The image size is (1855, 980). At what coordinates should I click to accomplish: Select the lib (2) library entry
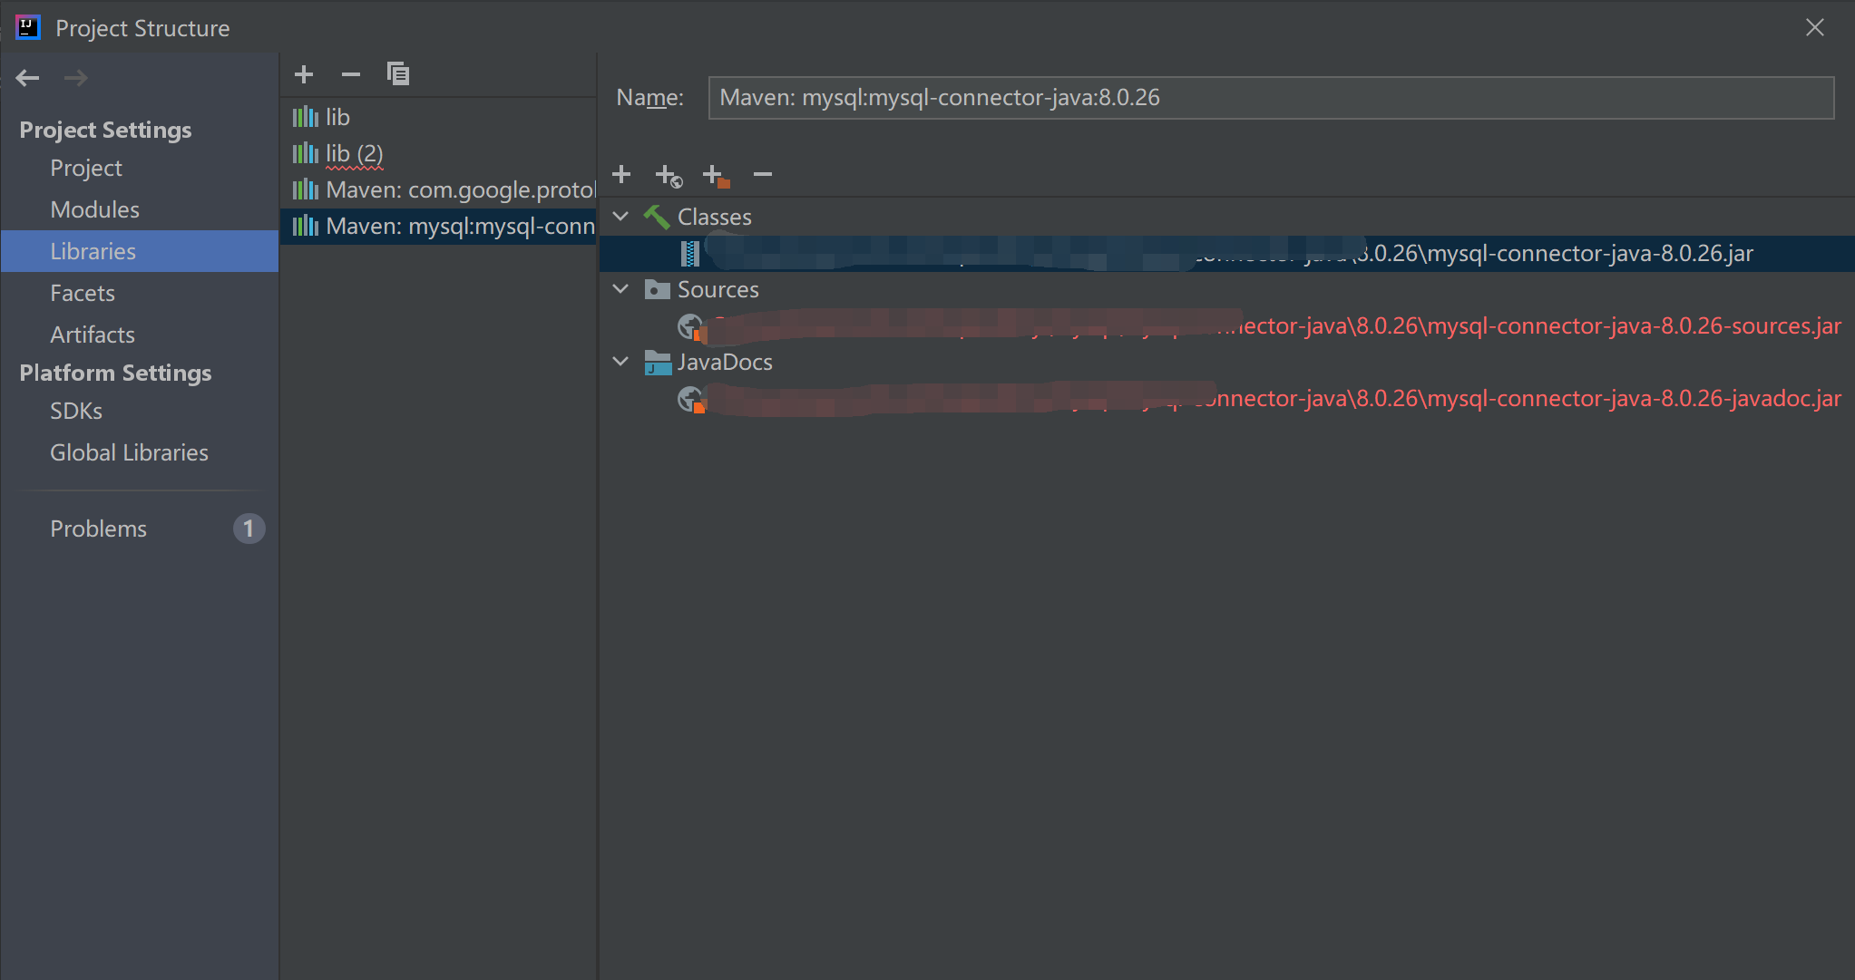click(438, 153)
